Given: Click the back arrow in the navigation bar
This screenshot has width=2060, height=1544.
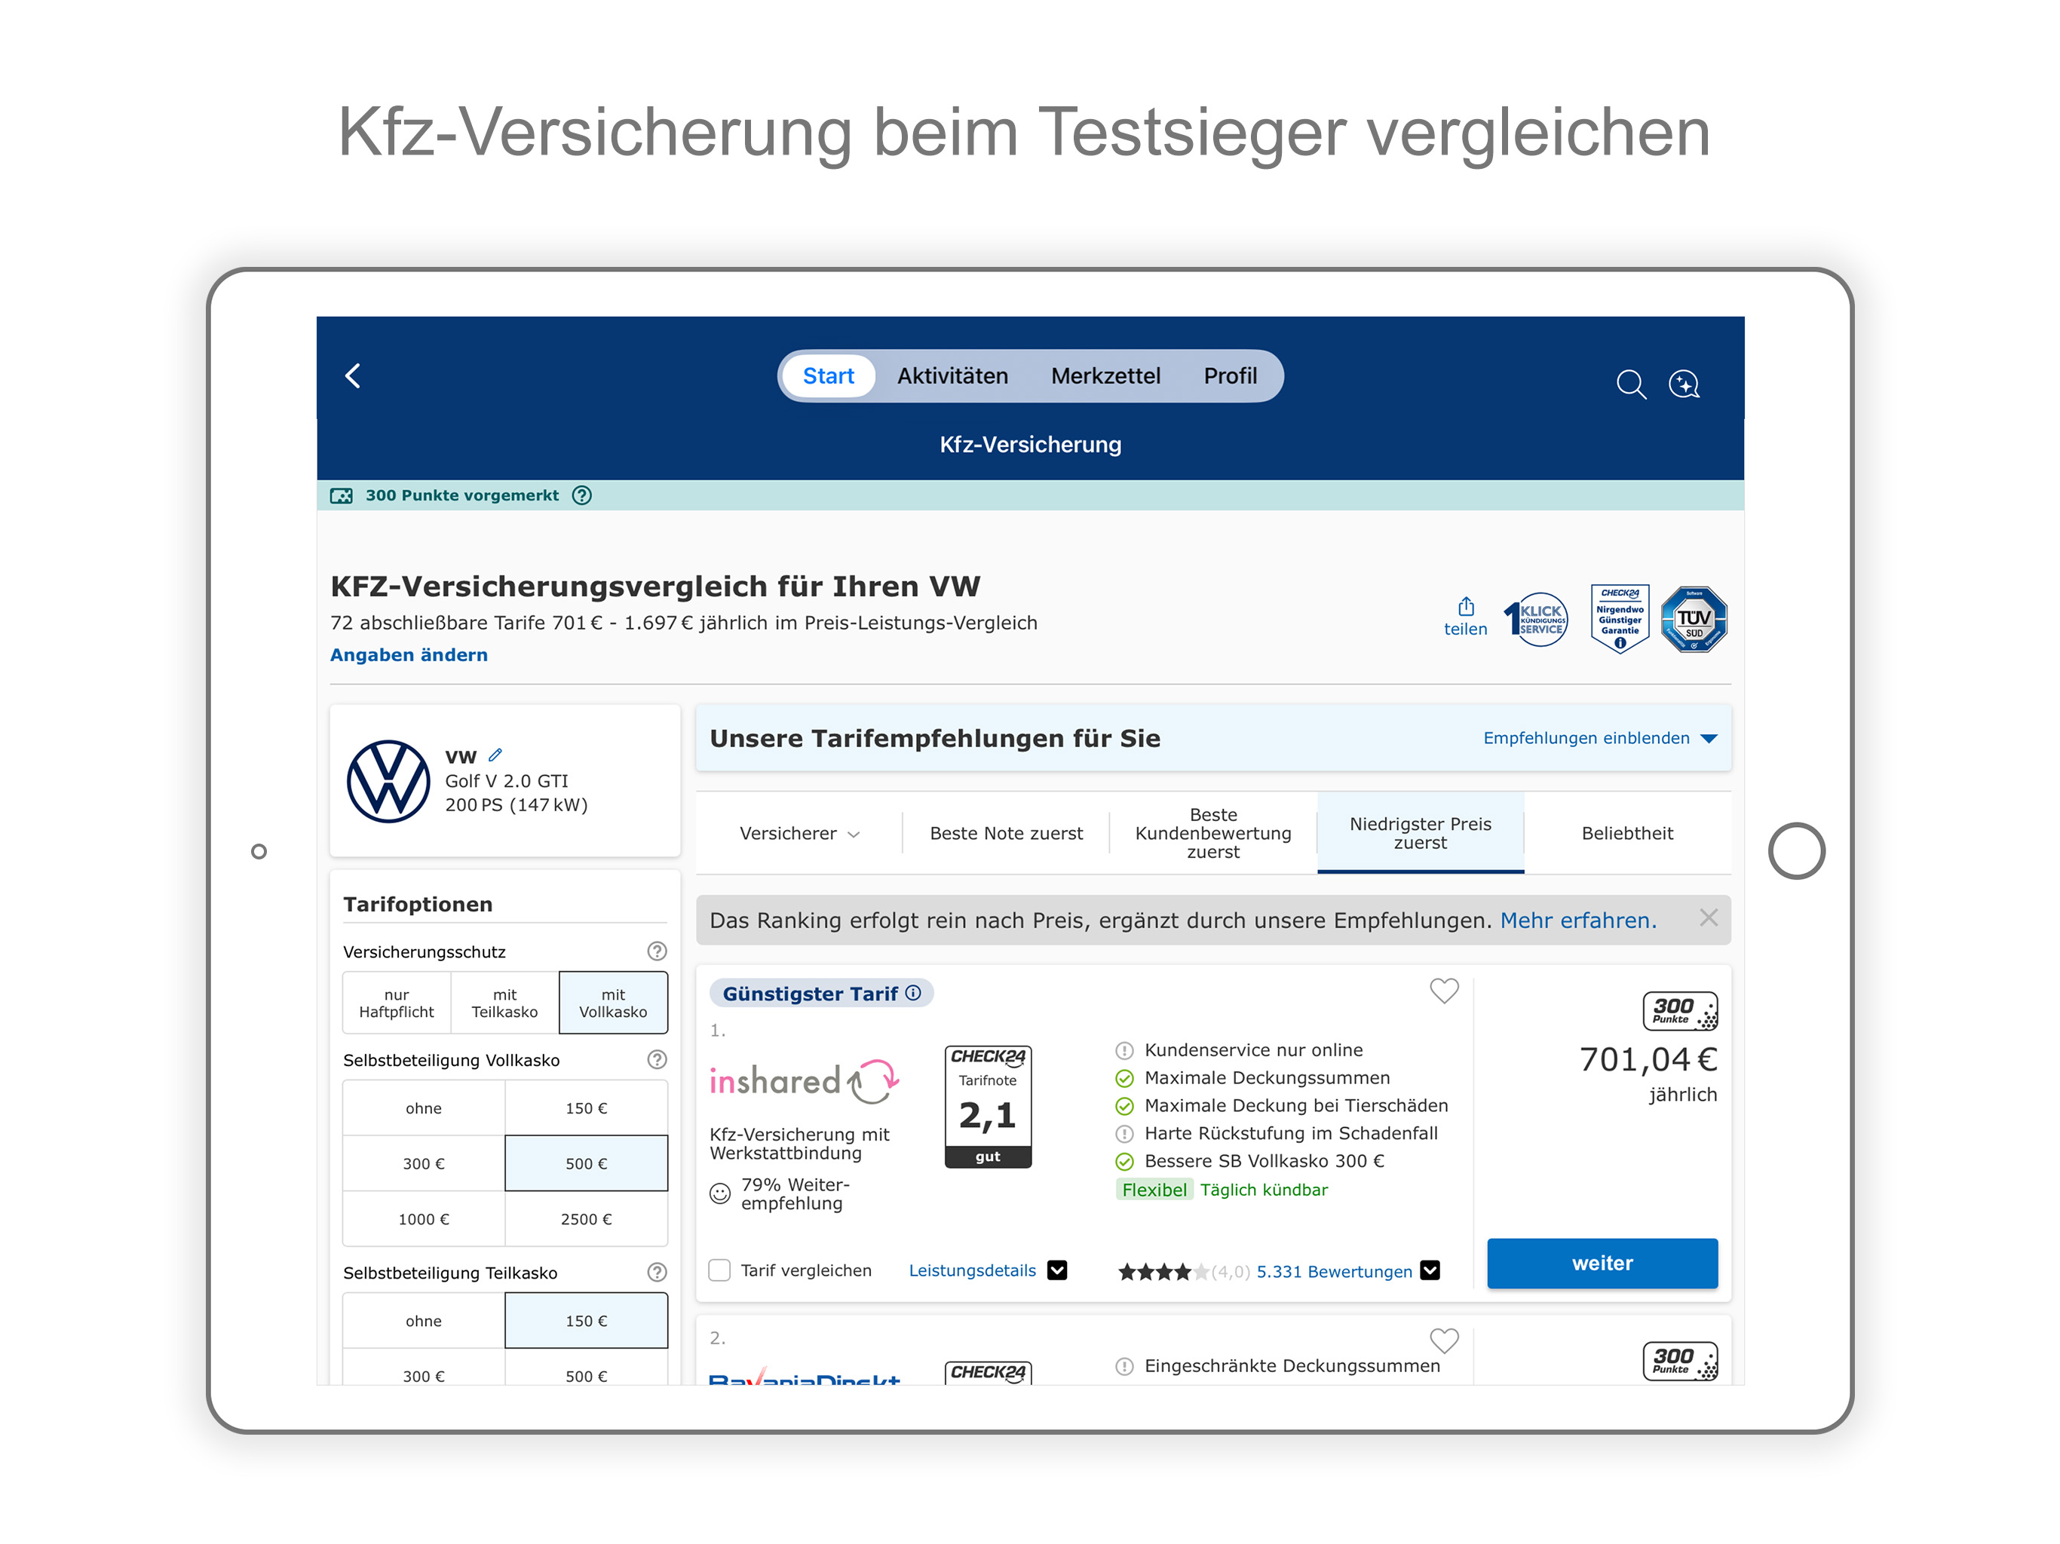Looking at the screenshot, I should pos(354,376).
